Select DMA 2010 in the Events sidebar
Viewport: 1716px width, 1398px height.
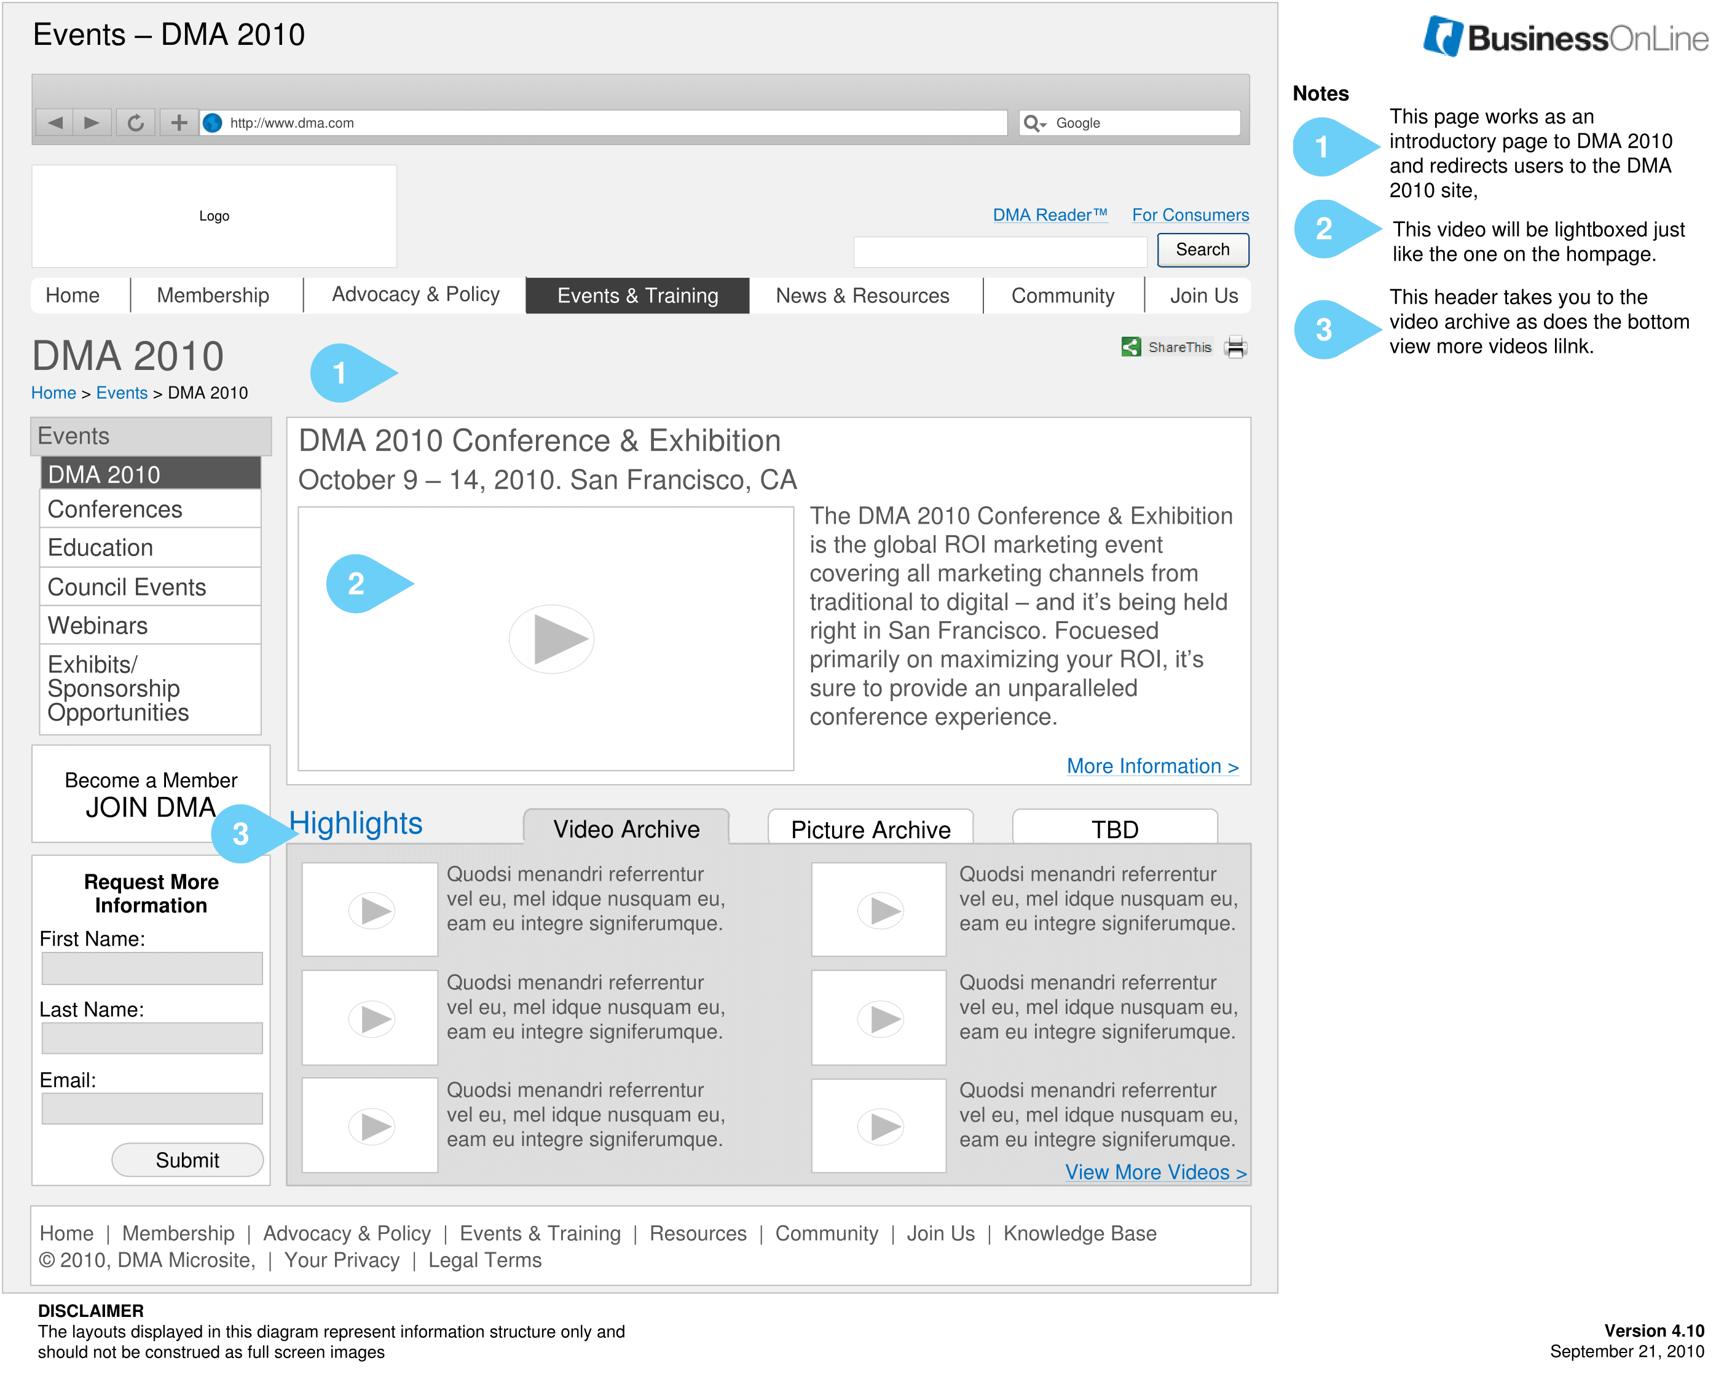[151, 474]
